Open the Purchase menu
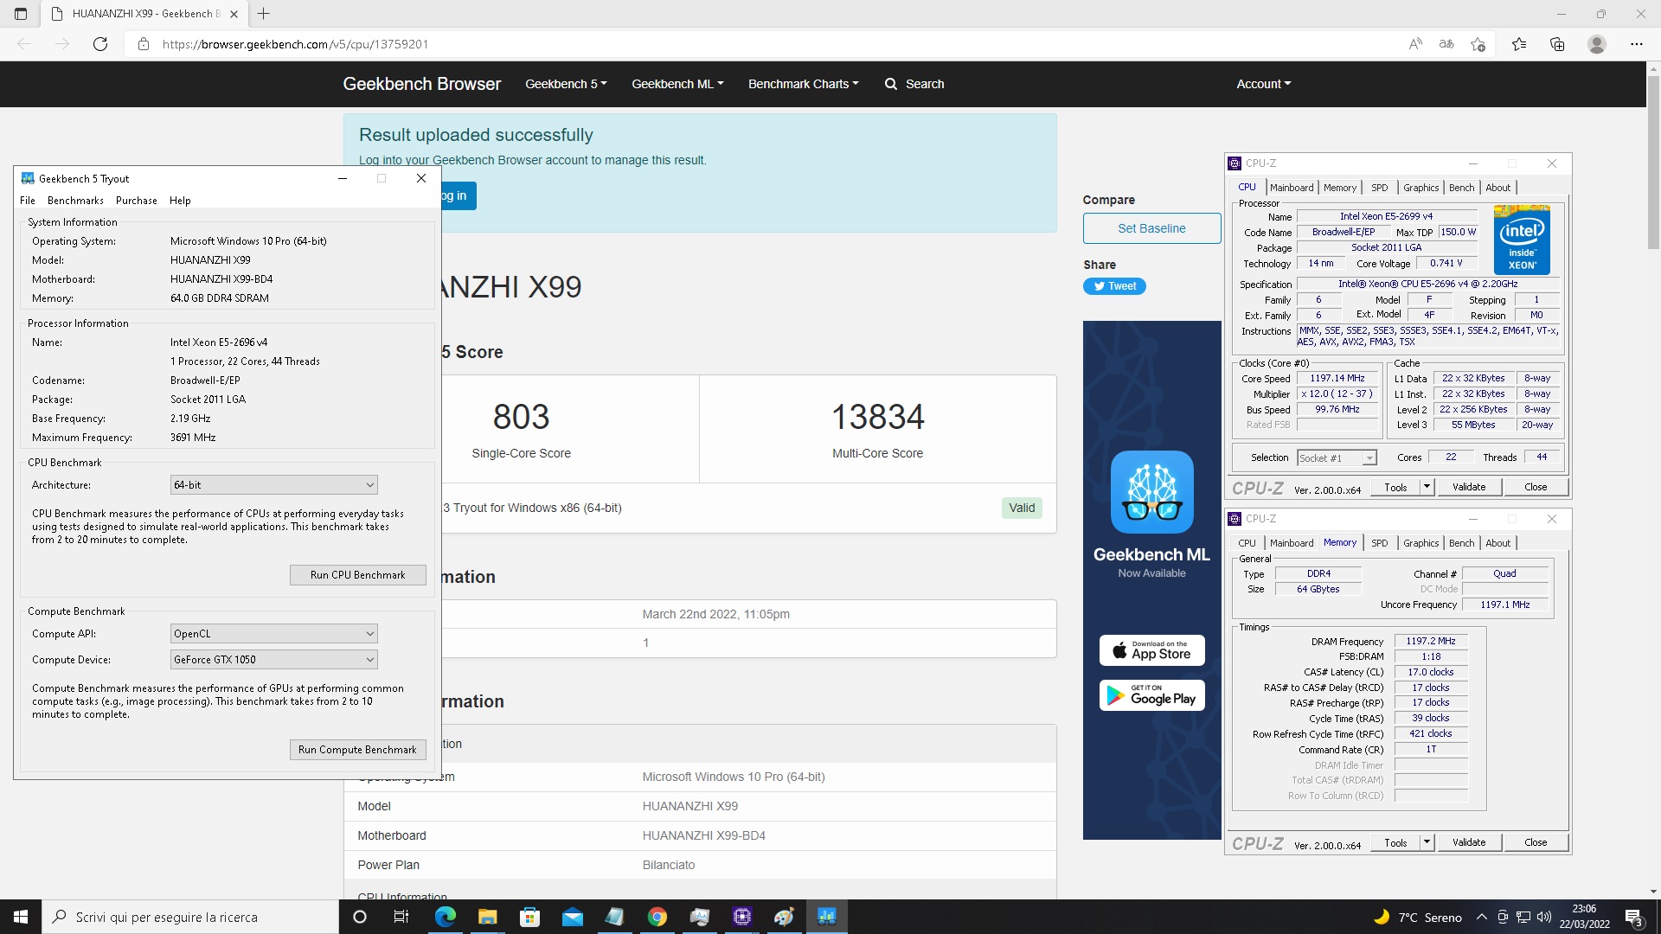The image size is (1661, 934). (x=137, y=201)
